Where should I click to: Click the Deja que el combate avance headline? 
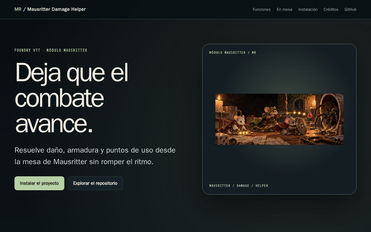pyautogui.click(x=72, y=98)
